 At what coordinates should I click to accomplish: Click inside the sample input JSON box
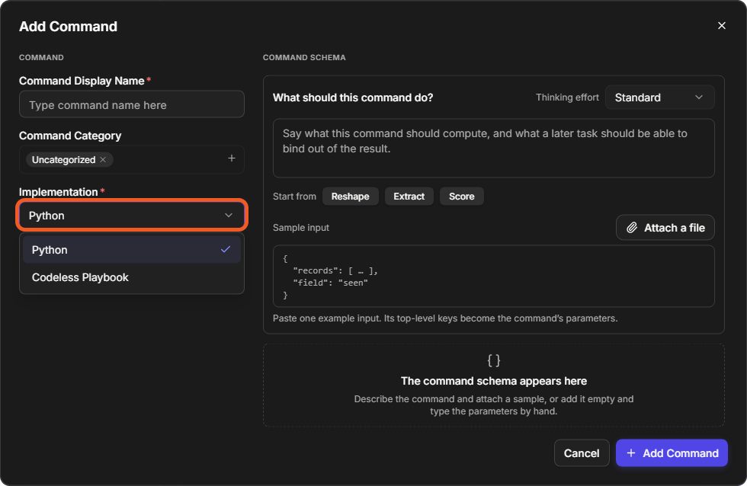(494, 276)
